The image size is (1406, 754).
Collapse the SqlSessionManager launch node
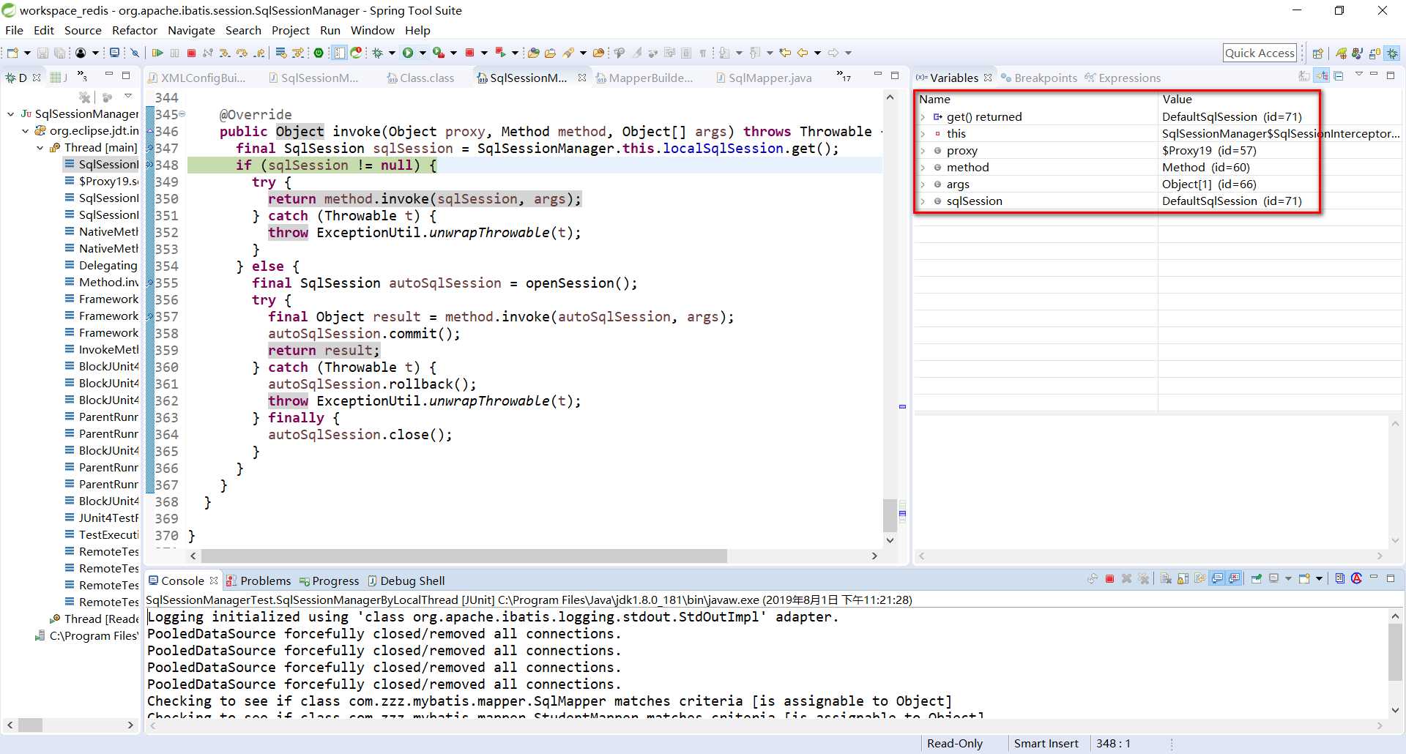click(11, 114)
